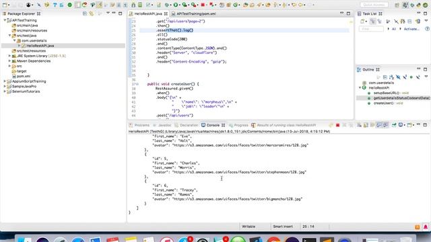Click Open Console icon in Console toolbar
The height and width of the screenshot is (242, 431).
(410, 125)
